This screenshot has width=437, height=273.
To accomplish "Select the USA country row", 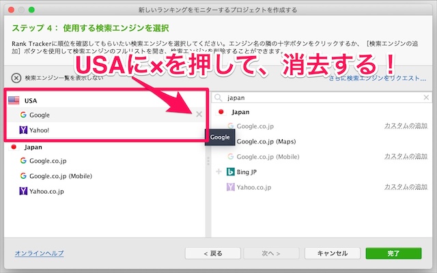I will click(107, 100).
